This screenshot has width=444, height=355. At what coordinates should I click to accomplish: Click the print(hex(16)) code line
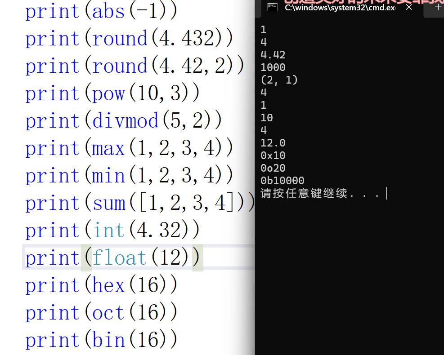coord(101,285)
